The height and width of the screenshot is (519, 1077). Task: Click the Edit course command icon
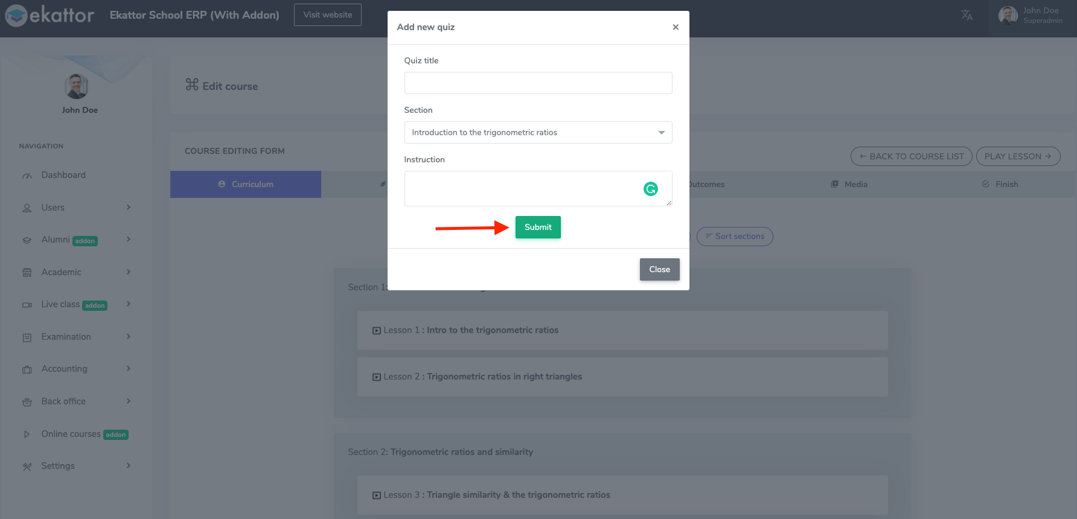click(192, 84)
